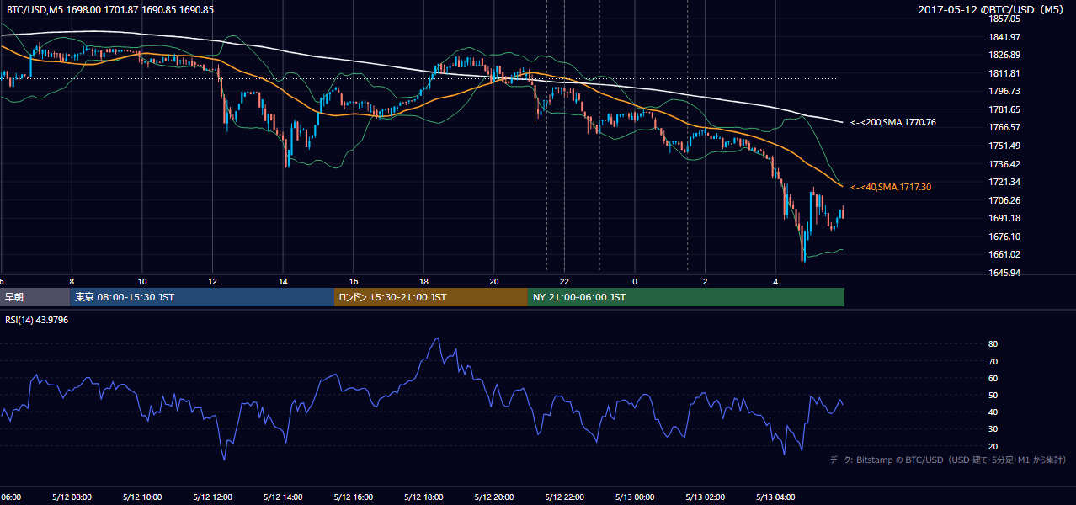Click price scale value 1736.42

tap(1004, 164)
